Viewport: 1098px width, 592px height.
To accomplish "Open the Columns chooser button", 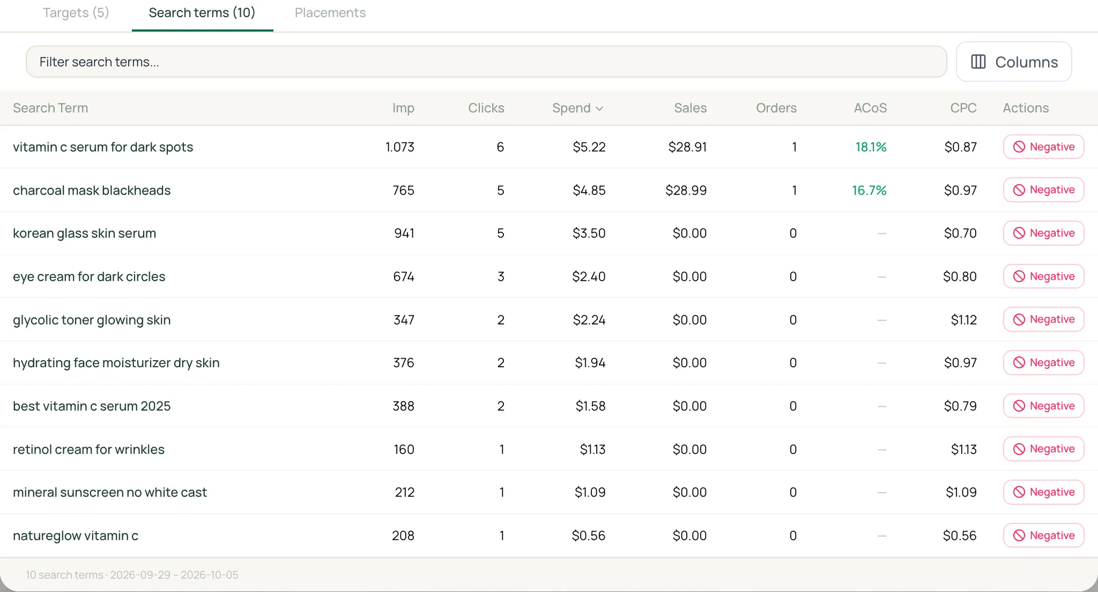I will [1013, 62].
